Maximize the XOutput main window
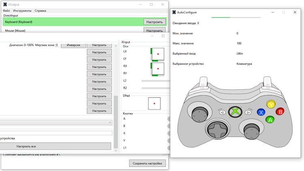 tap(151, 4)
